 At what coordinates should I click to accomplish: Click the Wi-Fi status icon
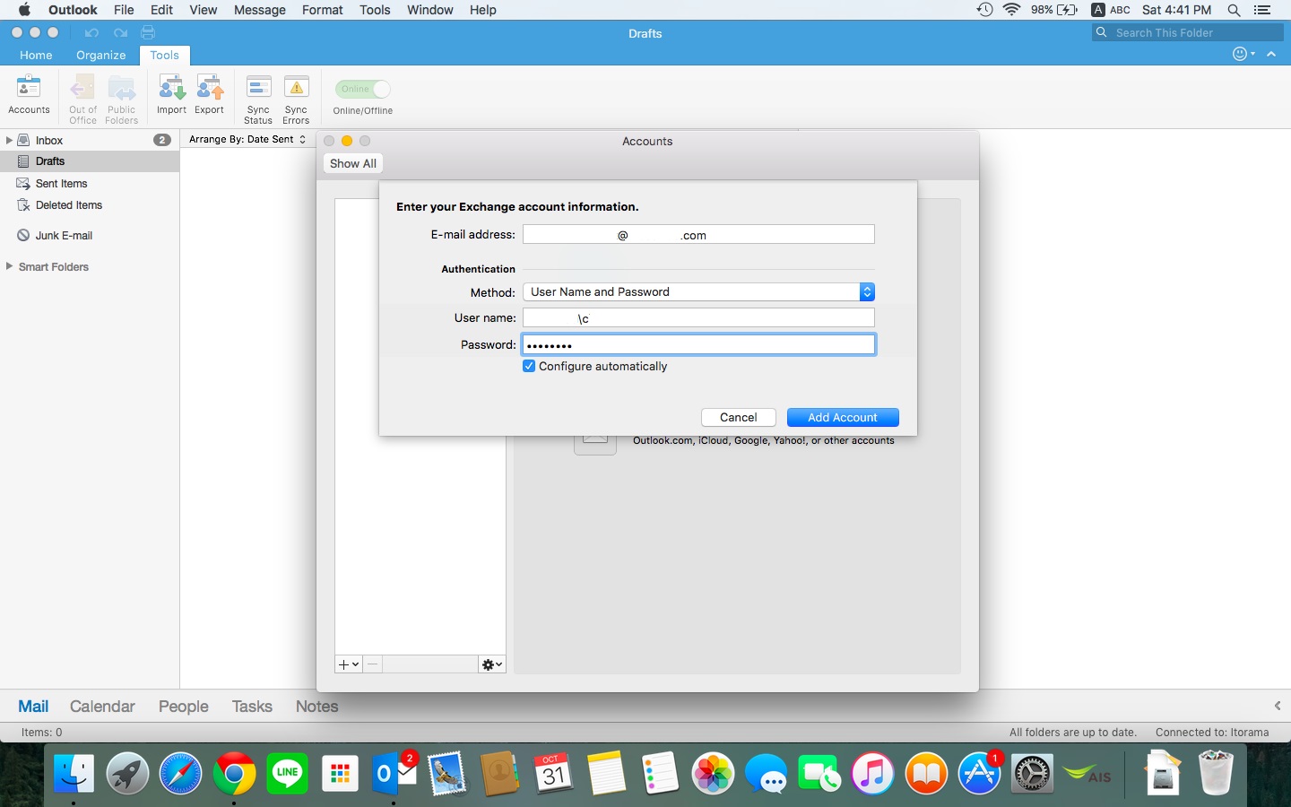click(1012, 10)
